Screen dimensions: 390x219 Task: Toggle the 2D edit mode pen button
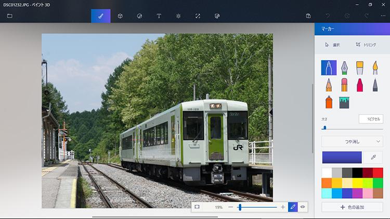tap(293, 207)
